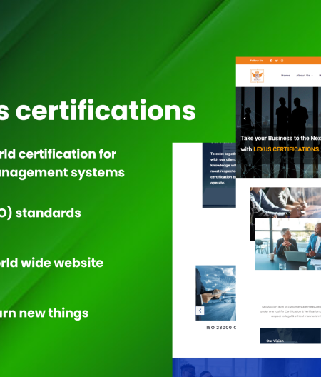Open the Facebook icon in orange bar
Viewport: 321px width, 377px height.
click(x=271, y=61)
